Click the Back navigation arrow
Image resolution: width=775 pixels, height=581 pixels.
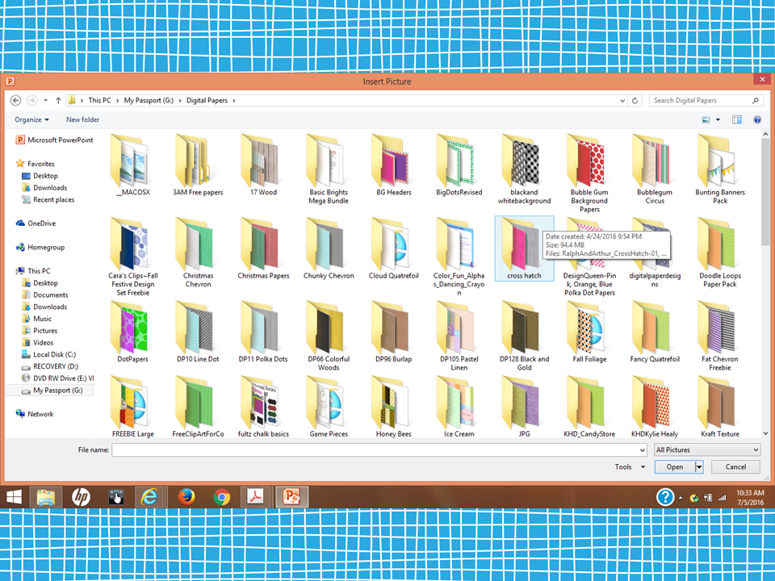pyautogui.click(x=16, y=100)
